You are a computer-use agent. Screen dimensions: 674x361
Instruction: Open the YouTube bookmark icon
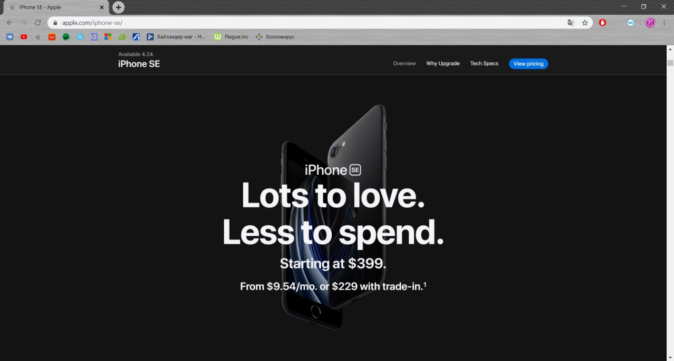(x=24, y=37)
